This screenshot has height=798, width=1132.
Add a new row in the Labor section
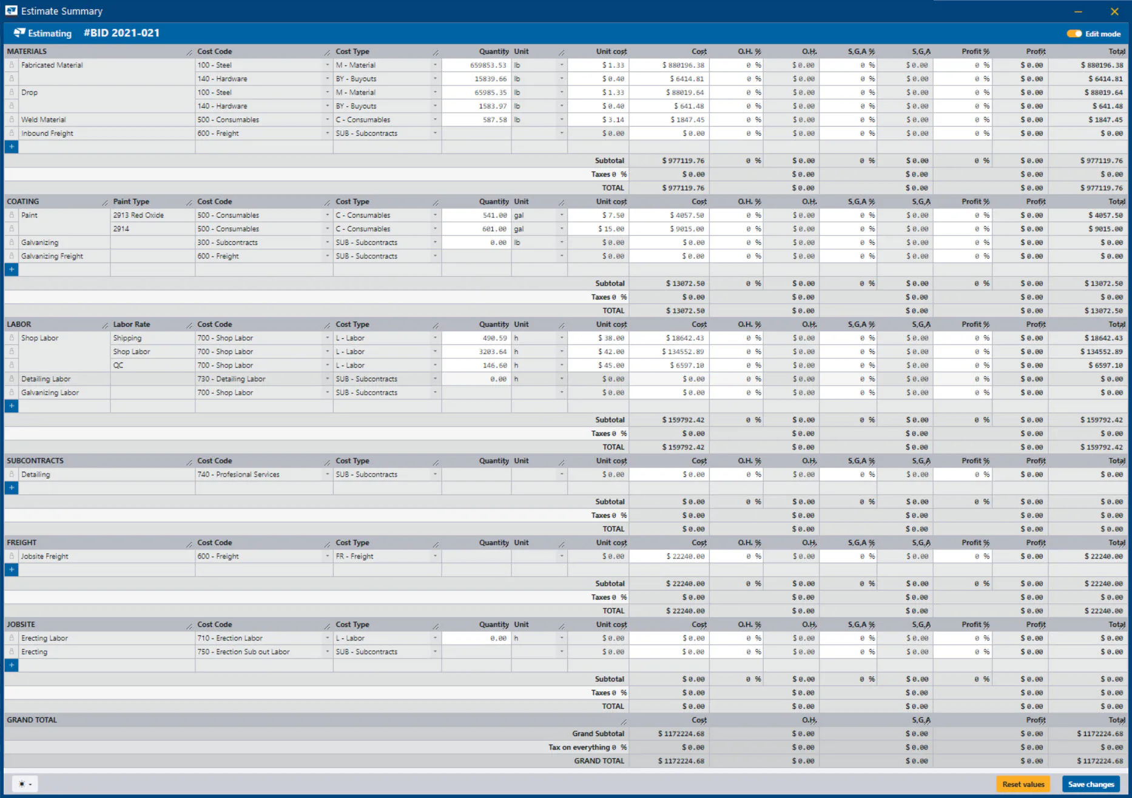(12, 406)
